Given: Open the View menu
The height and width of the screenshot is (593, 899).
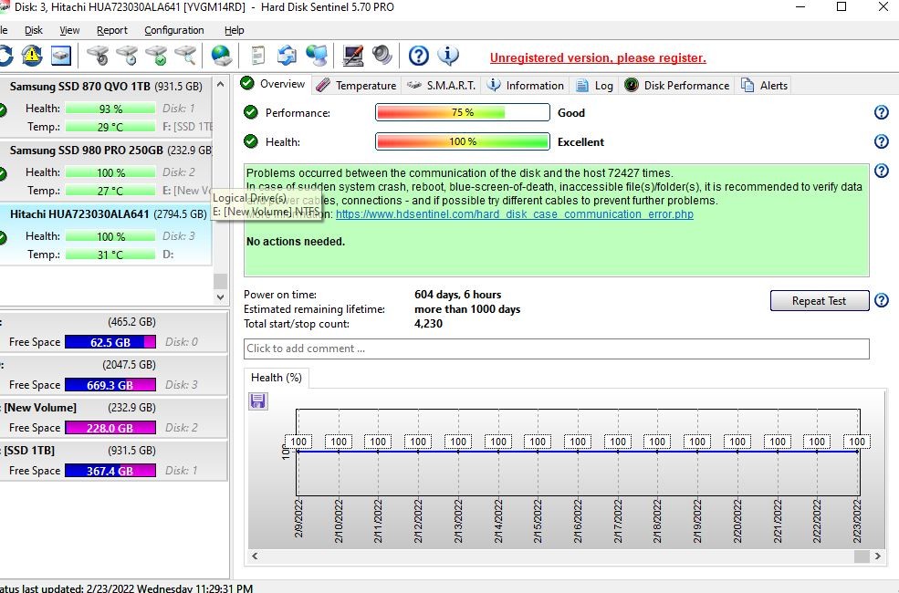Looking at the screenshot, I should click(69, 30).
